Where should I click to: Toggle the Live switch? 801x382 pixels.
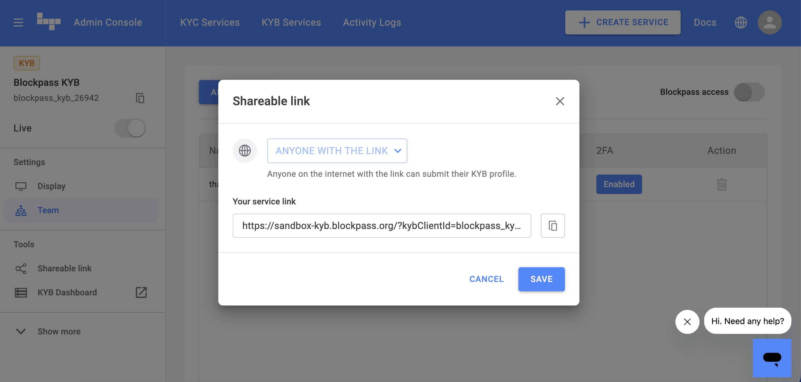click(130, 128)
